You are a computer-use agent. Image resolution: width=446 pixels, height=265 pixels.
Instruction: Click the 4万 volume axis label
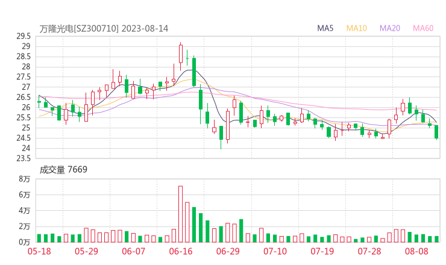coord(25,211)
